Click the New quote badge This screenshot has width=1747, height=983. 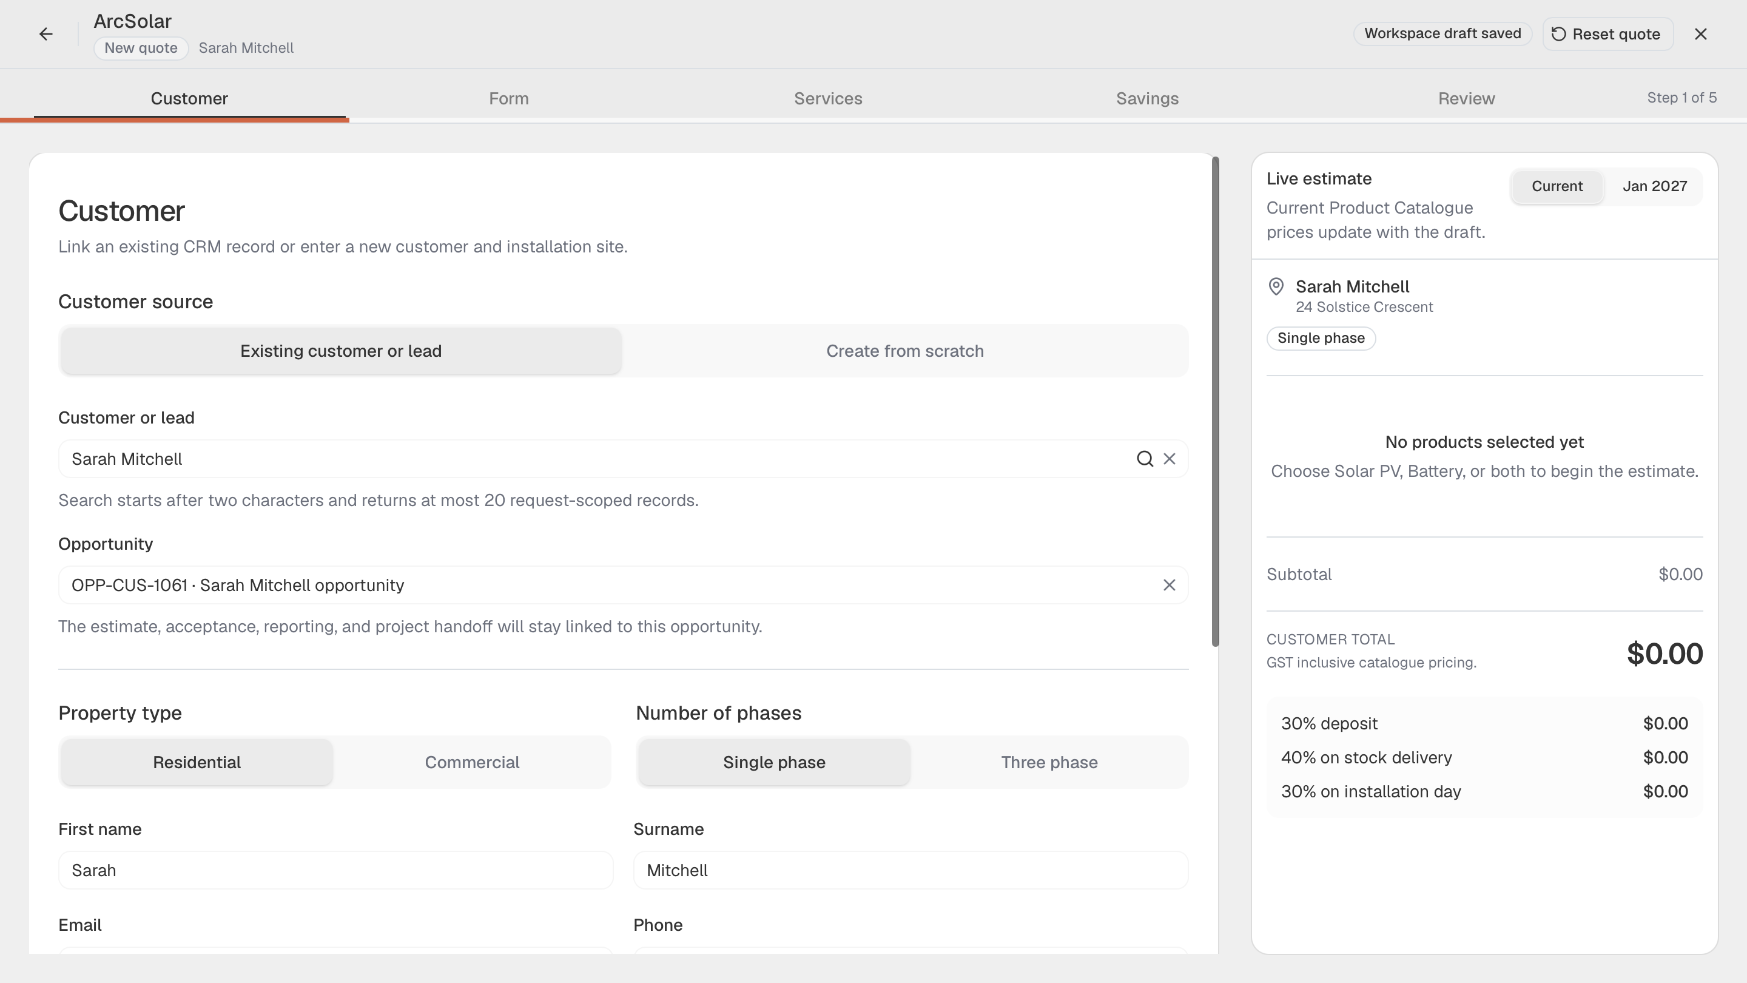[x=141, y=48]
